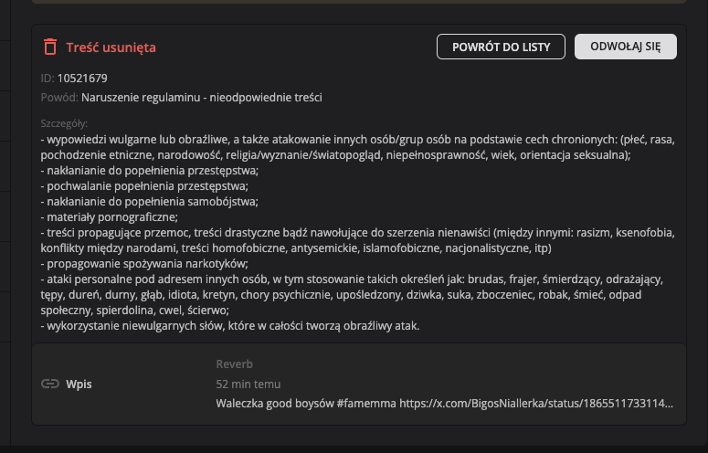Select the ID number 10521679
This screenshot has width=708, height=453.
[x=82, y=78]
